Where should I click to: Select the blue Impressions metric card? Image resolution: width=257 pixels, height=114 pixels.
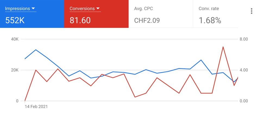(x=32, y=14)
